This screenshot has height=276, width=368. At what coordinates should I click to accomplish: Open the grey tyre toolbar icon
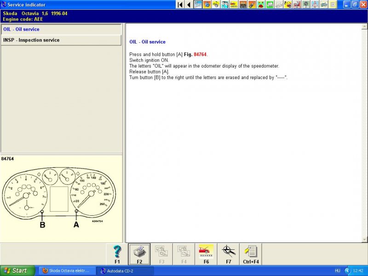click(306, 5)
